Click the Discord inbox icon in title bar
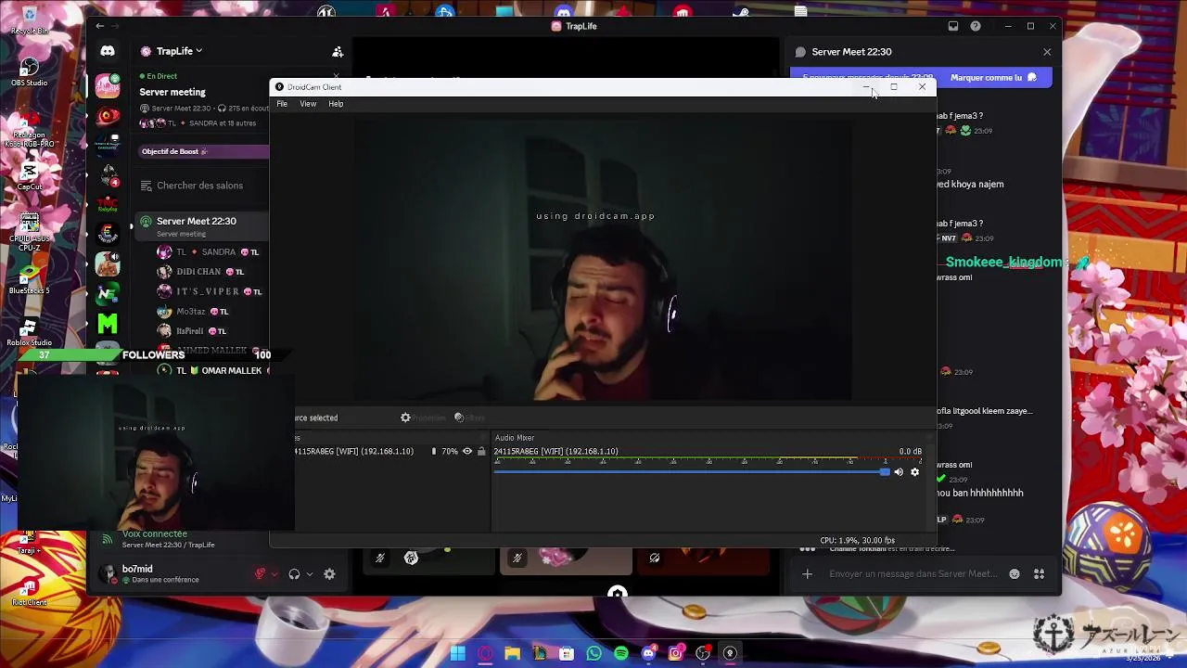The image size is (1187, 668). tap(953, 26)
